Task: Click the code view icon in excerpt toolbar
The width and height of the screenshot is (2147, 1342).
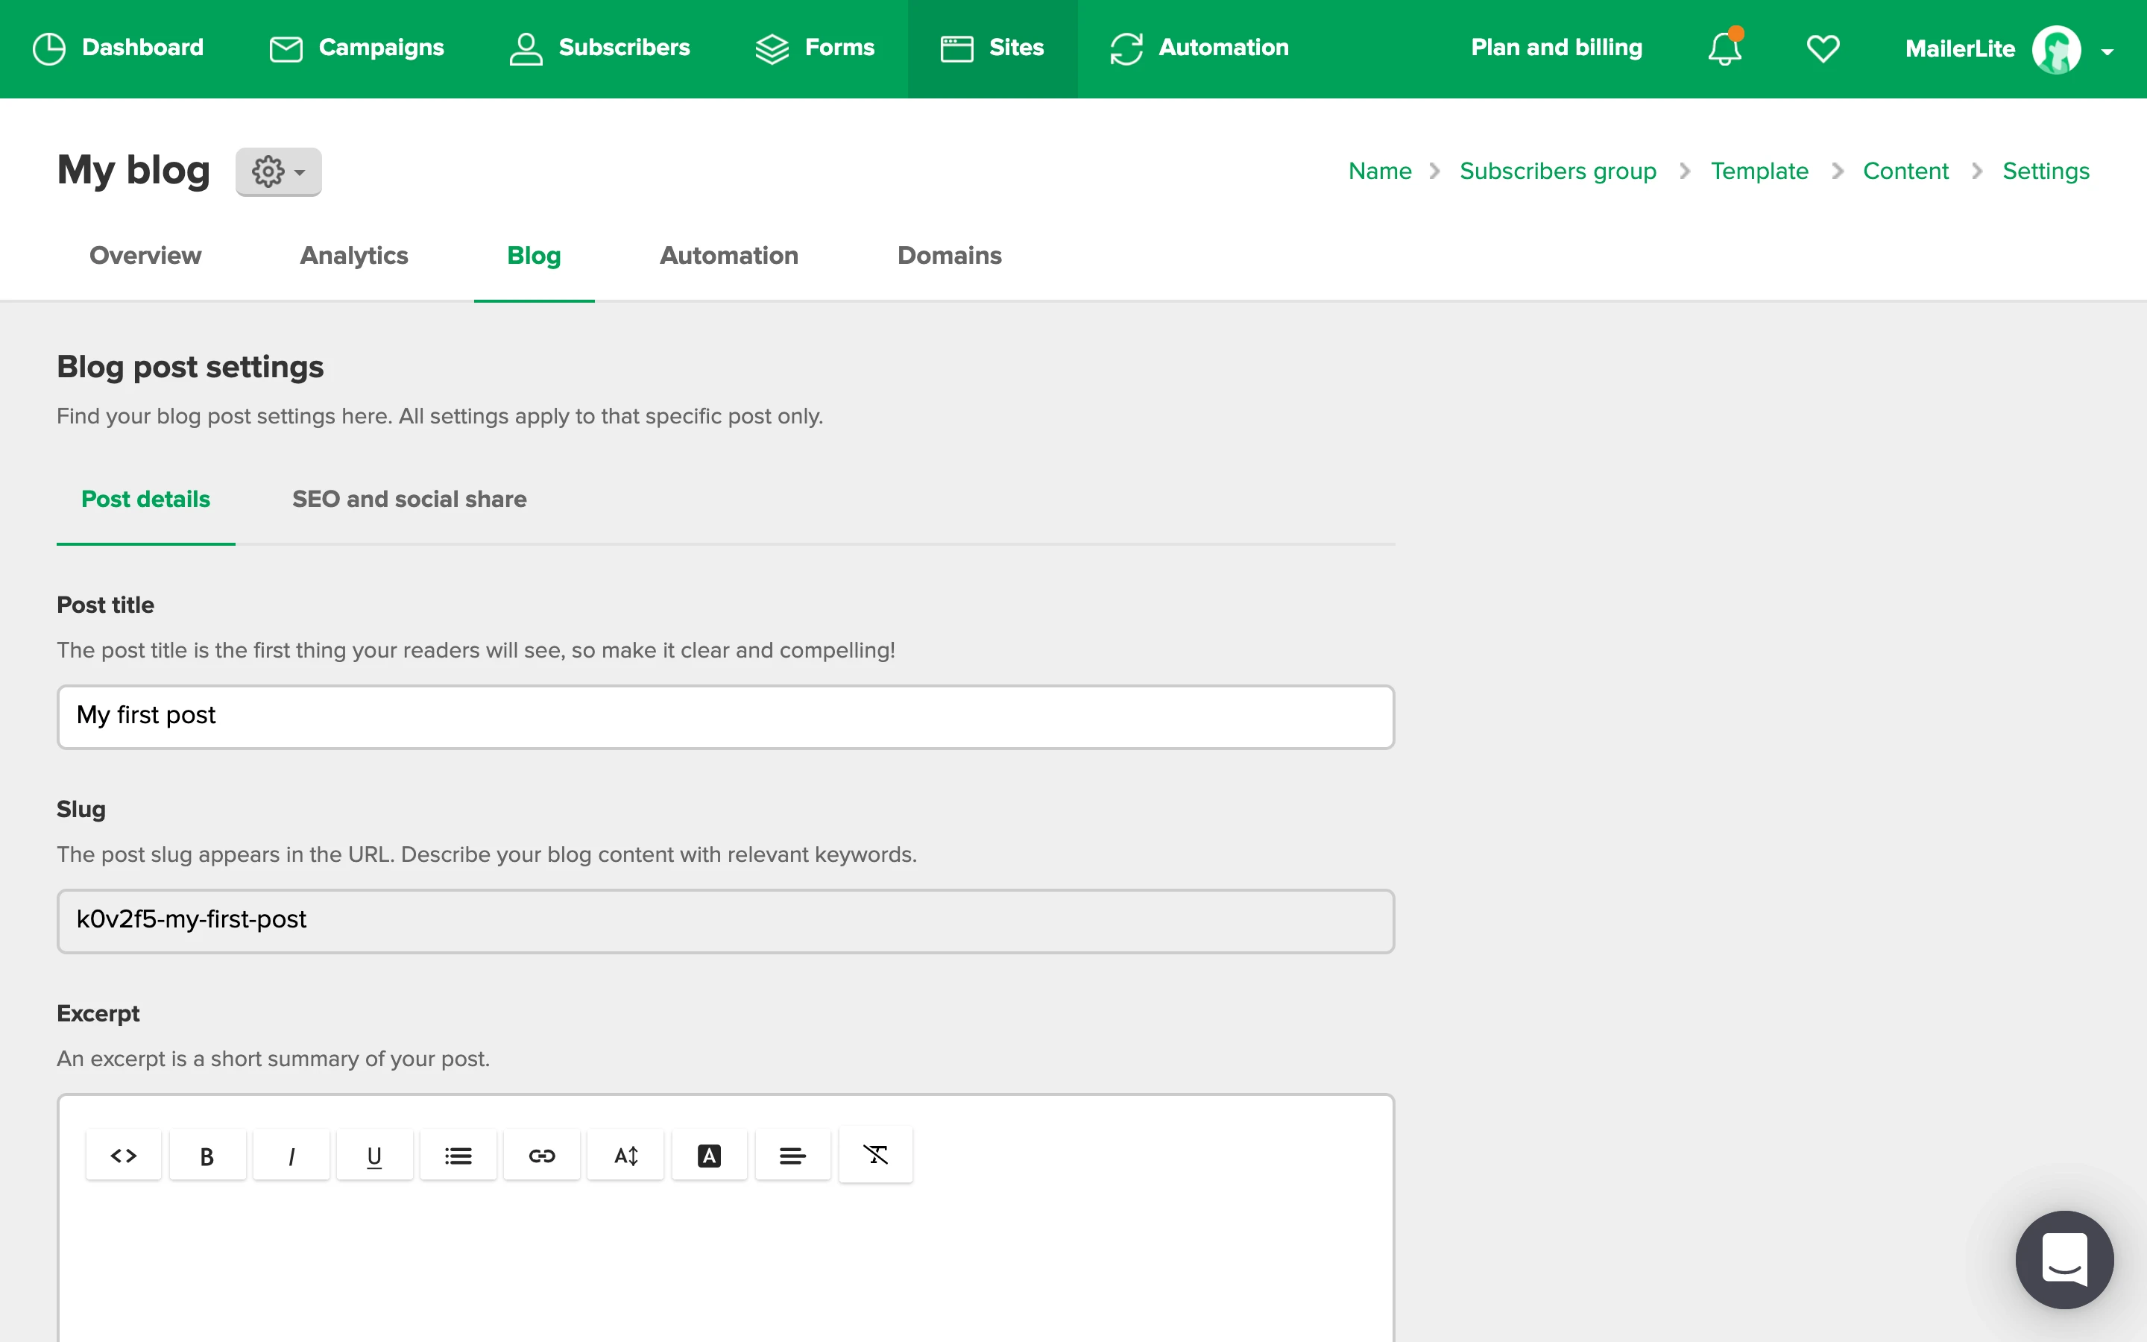Action: 123,1156
